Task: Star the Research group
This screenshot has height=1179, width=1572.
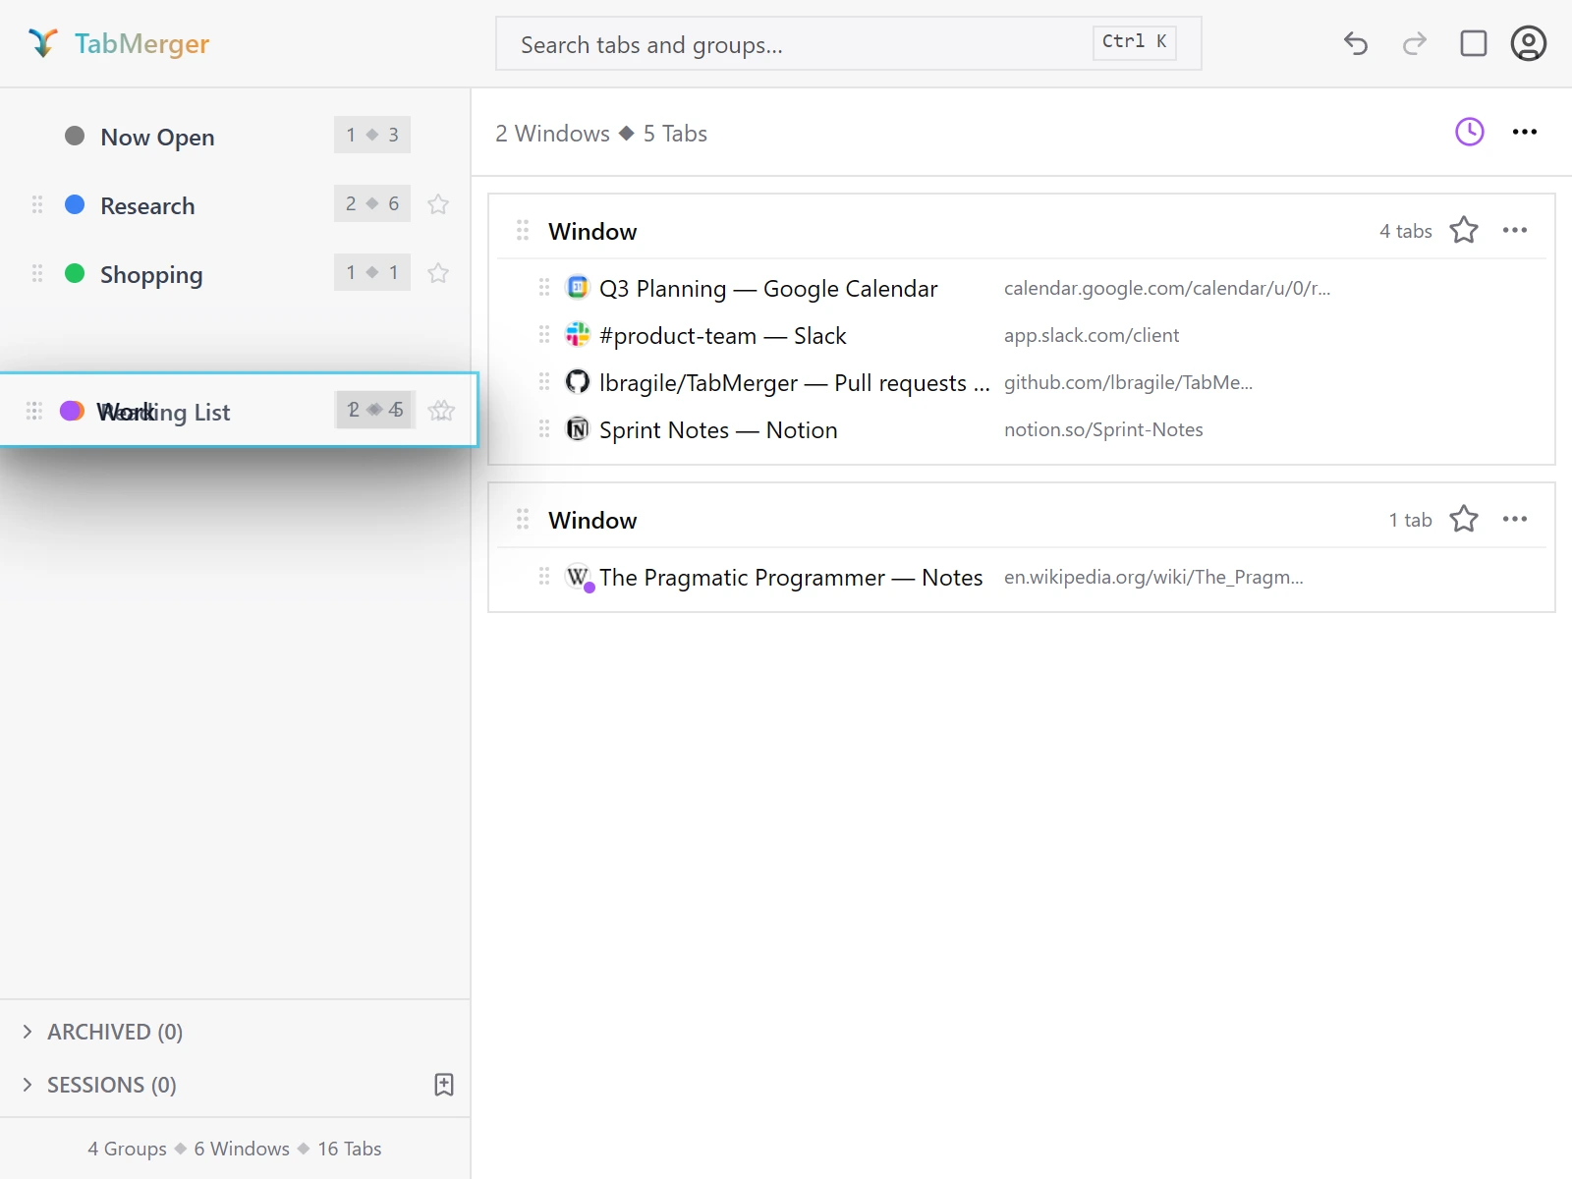Action: tap(438, 204)
